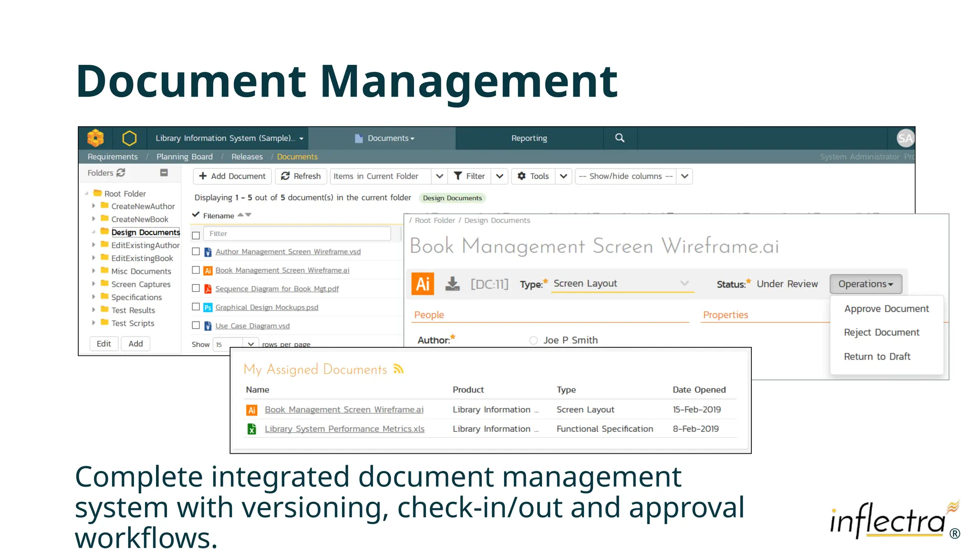Click the Ai icon in My Assigned Documents
The height and width of the screenshot is (549, 977).
[x=252, y=410]
